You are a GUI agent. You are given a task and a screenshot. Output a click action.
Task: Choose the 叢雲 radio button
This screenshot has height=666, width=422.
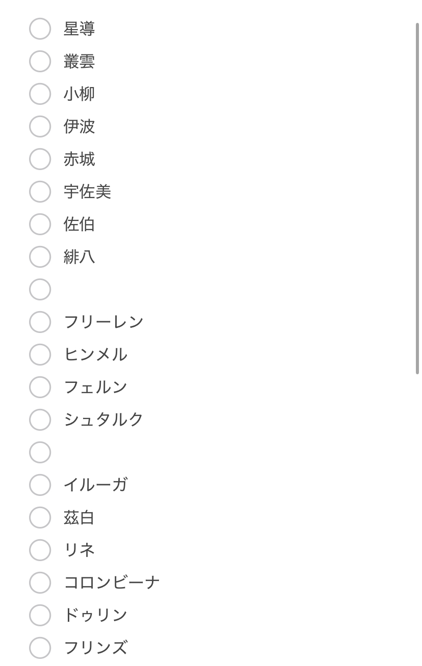tap(40, 61)
